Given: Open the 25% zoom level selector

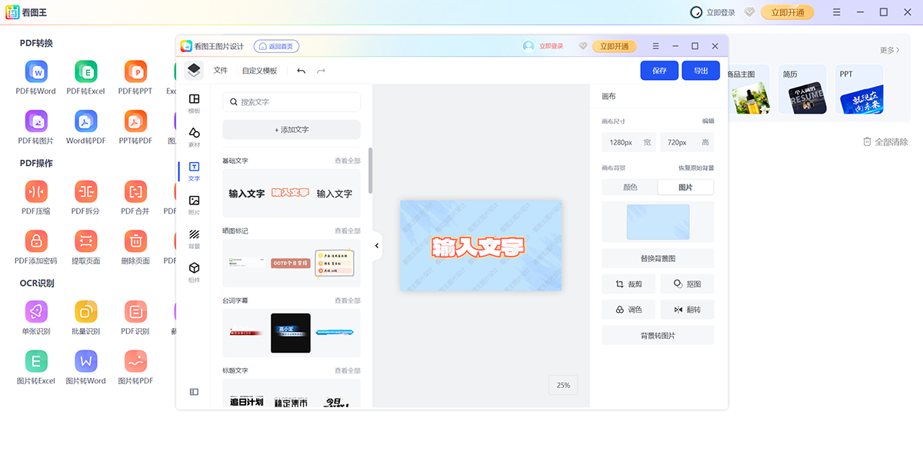Looking at the screenshot, I should click(x=562, y=385).
